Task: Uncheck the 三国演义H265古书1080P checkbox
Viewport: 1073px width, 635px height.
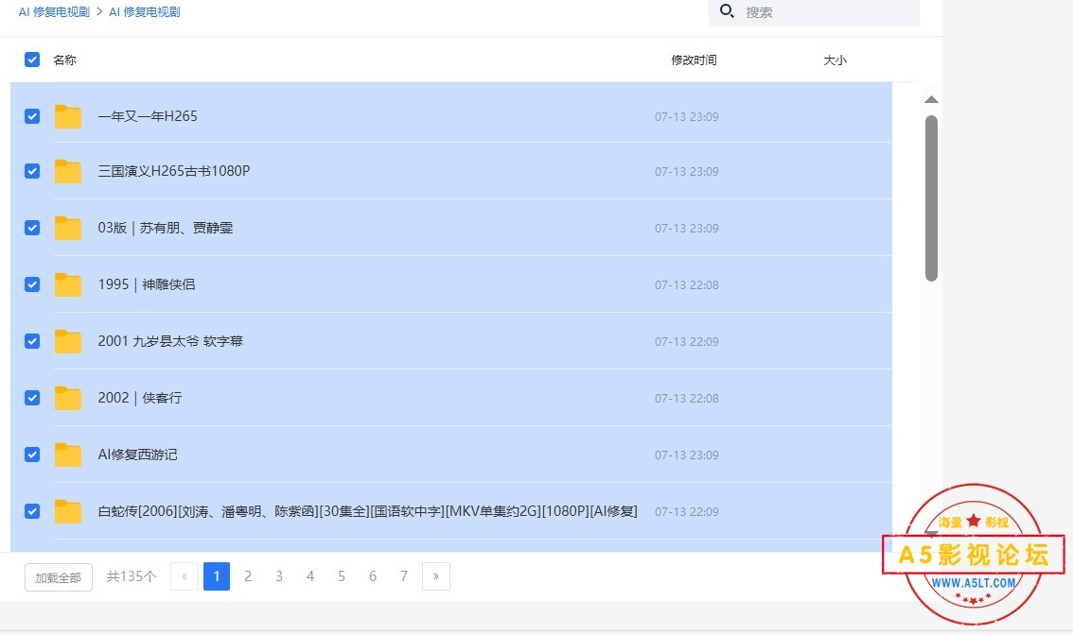Action: pos(32,171)
